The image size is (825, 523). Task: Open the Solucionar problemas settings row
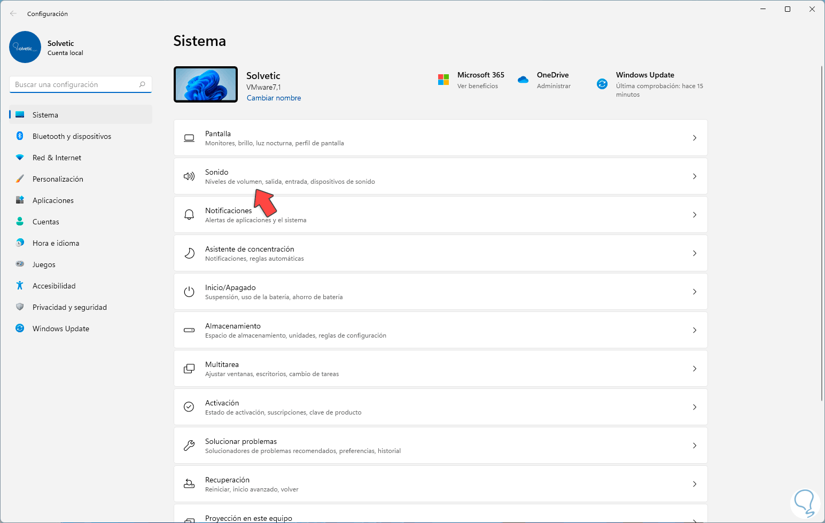pos(440,446)
